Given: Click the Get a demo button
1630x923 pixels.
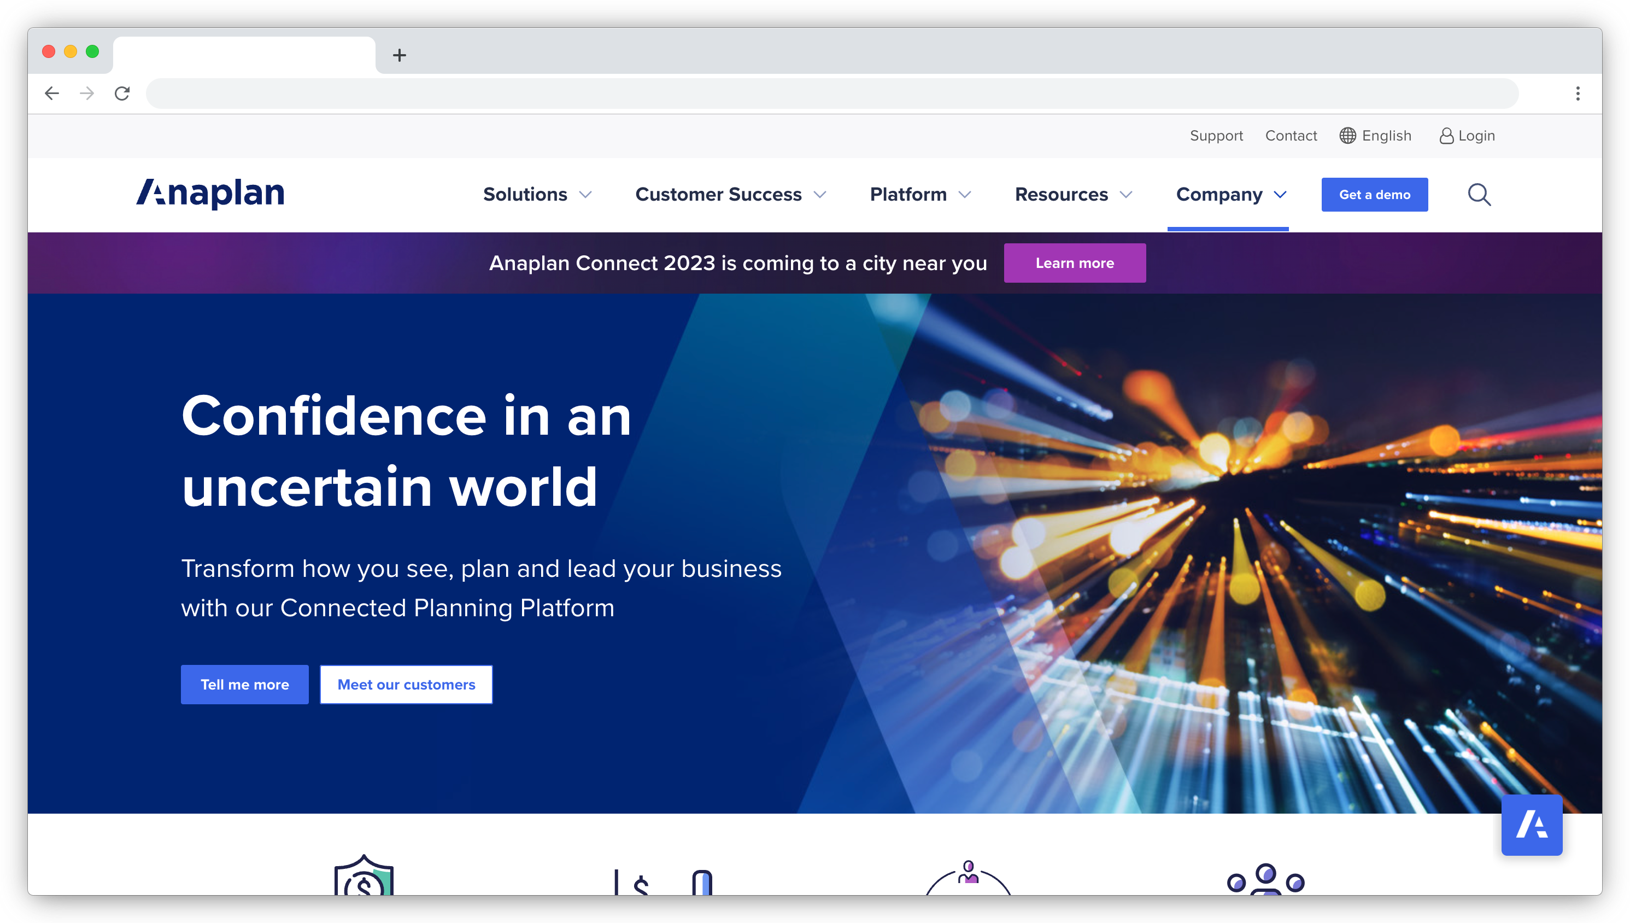Looking at the screenshot, I should click(x=1374, y=195).
